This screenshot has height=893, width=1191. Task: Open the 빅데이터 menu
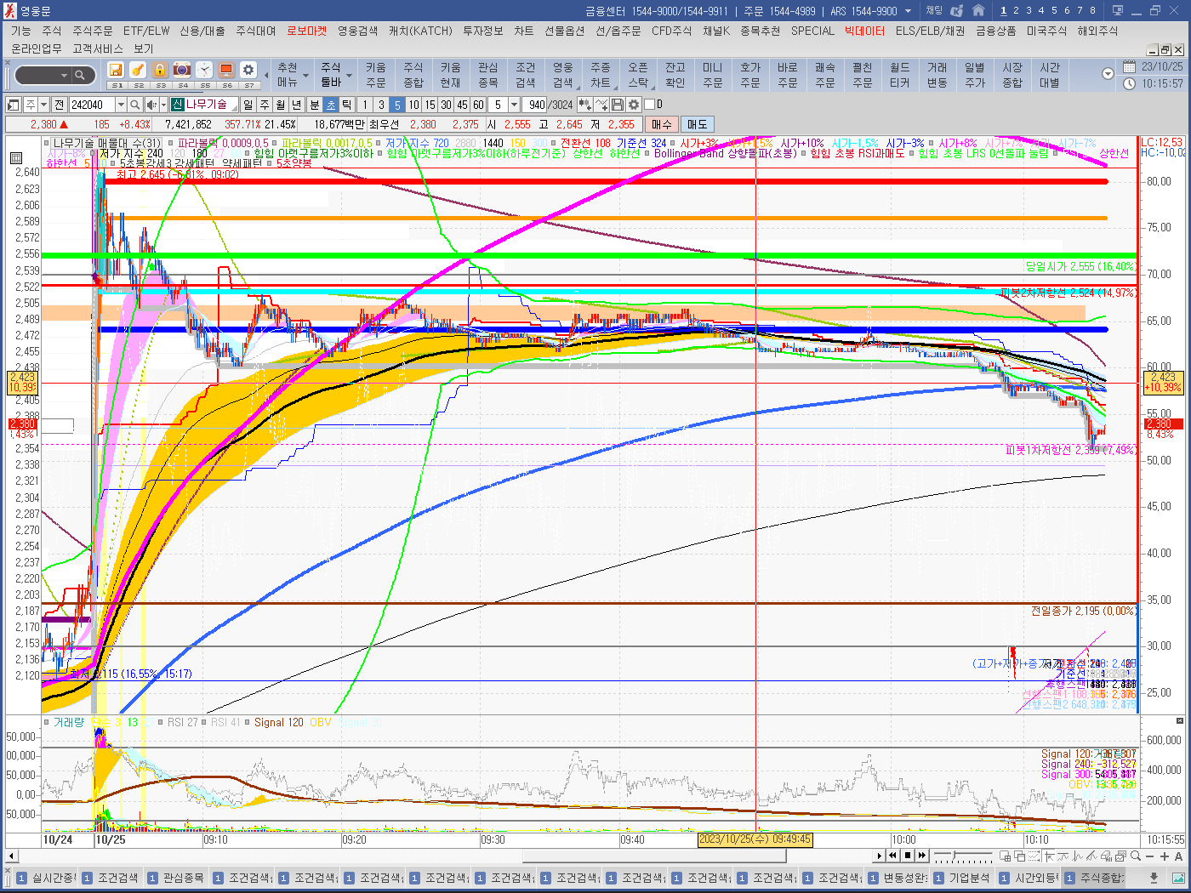(864, 31)
